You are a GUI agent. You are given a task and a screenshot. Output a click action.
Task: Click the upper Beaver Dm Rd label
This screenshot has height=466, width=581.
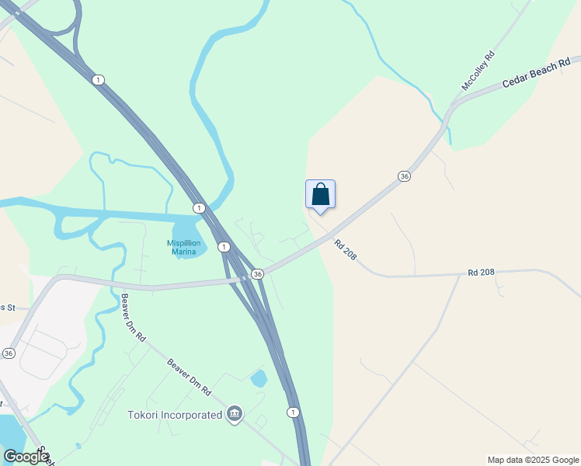tap(134, 318)
